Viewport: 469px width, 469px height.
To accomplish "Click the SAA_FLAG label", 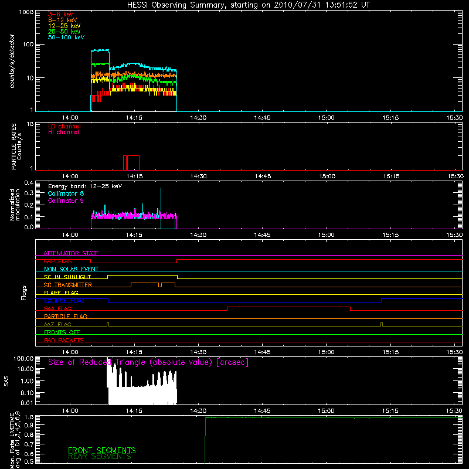I will click(57, 308).
